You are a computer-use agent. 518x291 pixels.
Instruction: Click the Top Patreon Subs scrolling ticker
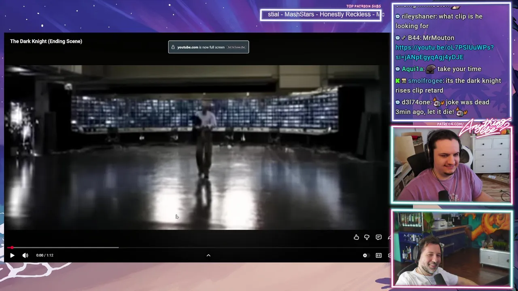tap(321, 15)
